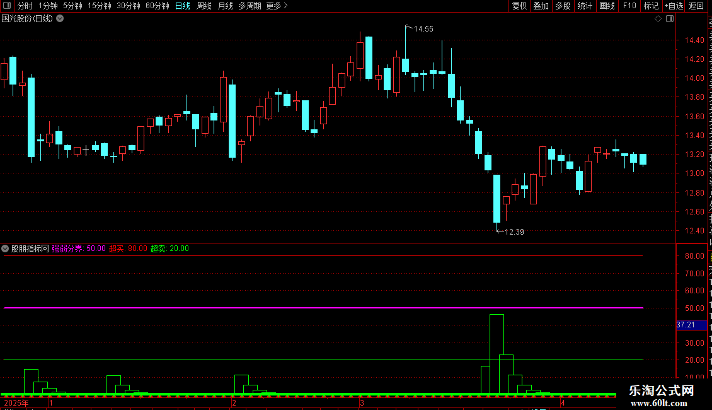Click the 超卖: 20.00 label
This screenshot has width=712, height=410.
(169, 249)
